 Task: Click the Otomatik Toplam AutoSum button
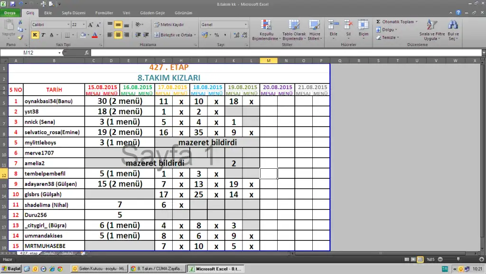tap(395, 22)
